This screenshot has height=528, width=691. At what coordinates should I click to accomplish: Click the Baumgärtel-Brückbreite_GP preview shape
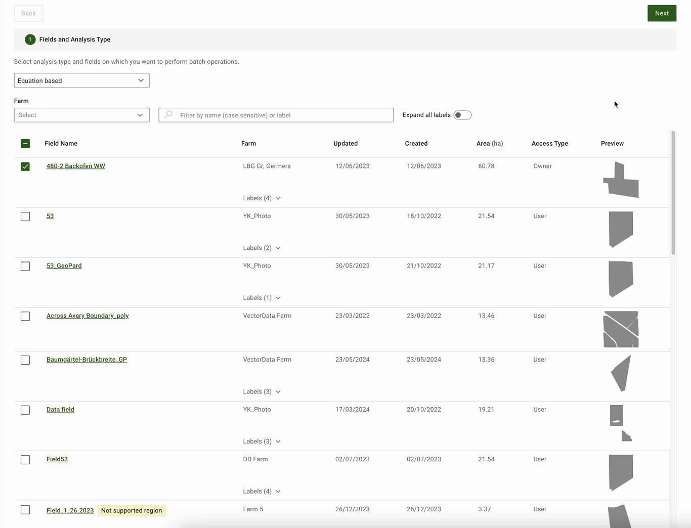pos(622,373)
